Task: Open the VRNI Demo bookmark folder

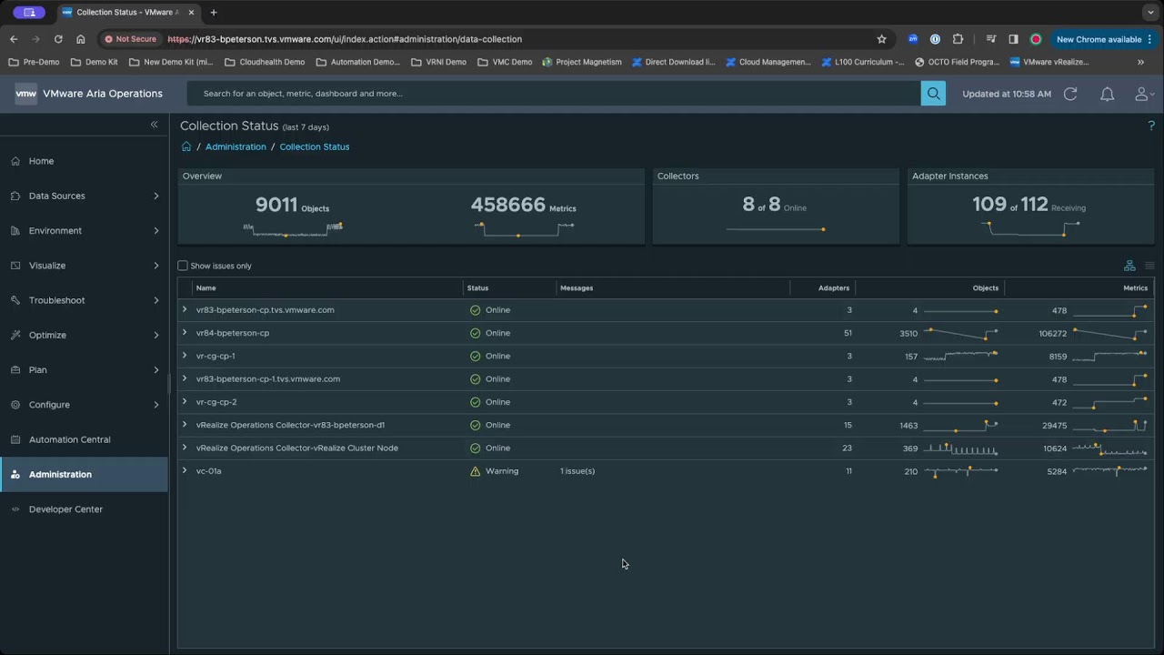Action: pos(438,62)
